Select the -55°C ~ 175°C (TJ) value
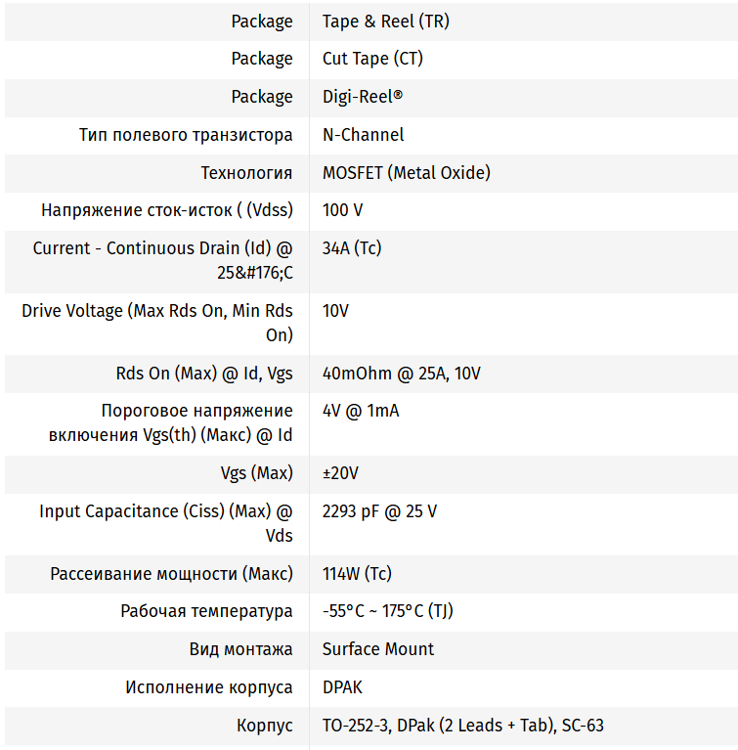The image size is (738, 750). pyautogui.click(x=388, y=611)
